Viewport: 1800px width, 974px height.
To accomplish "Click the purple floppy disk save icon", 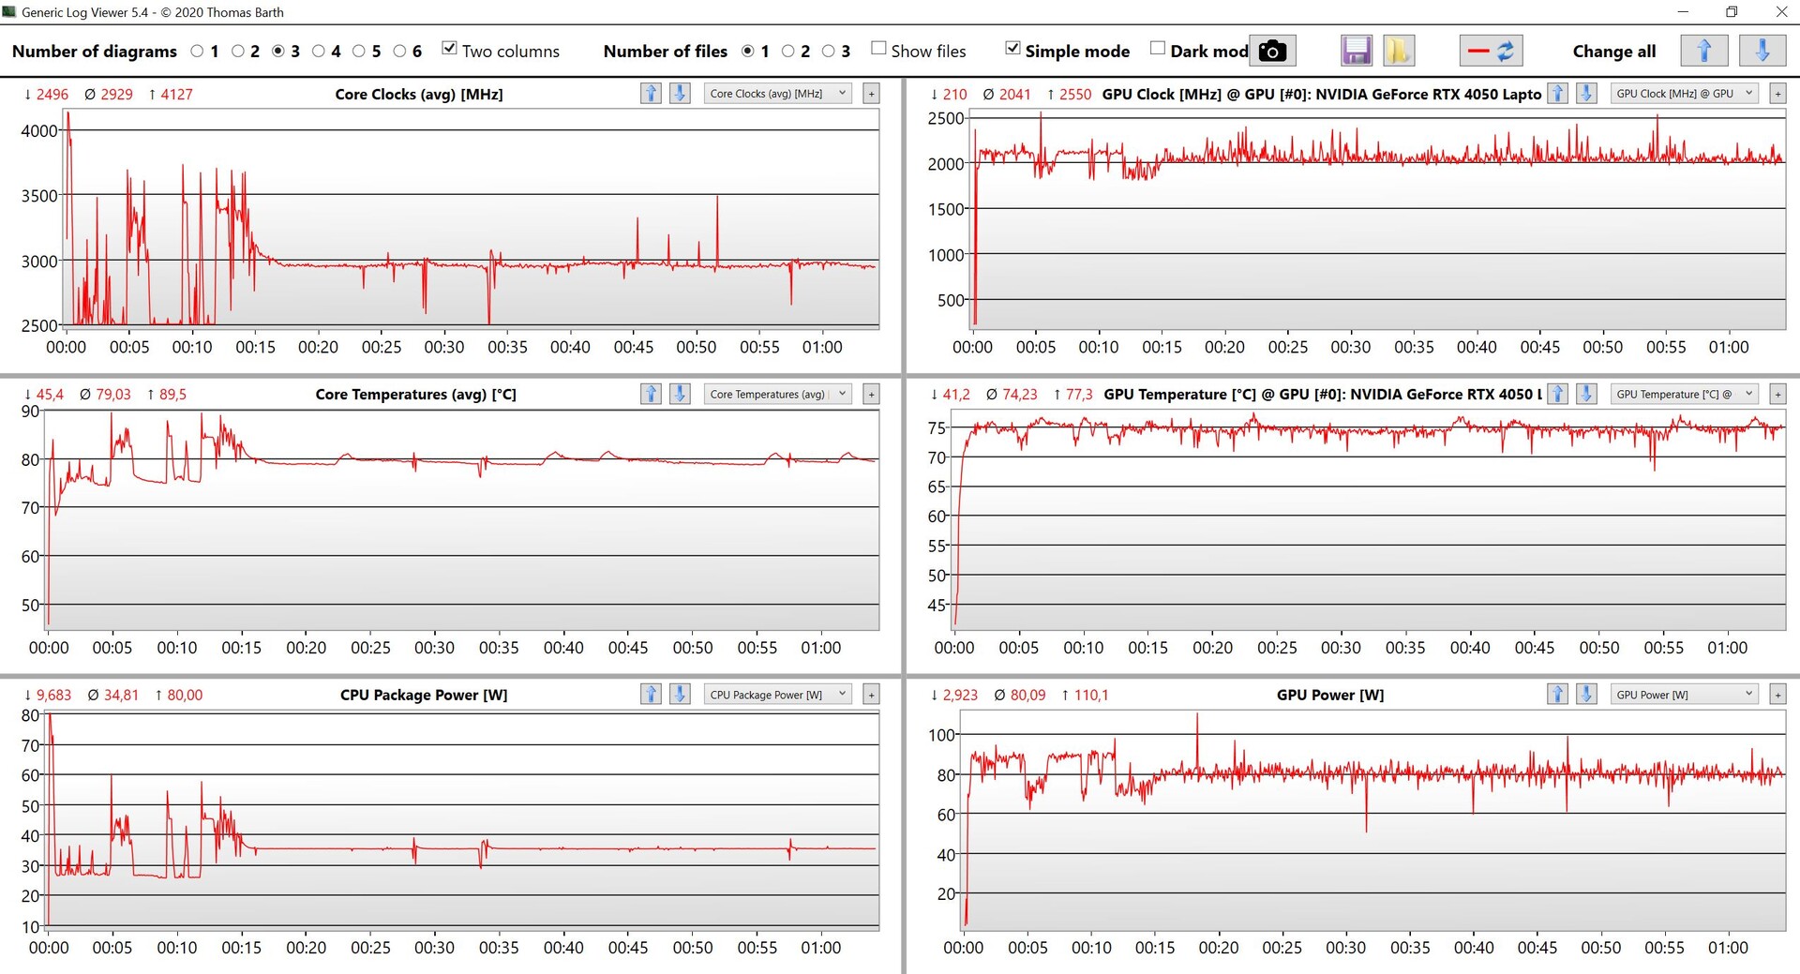I will pos(1356,51).
